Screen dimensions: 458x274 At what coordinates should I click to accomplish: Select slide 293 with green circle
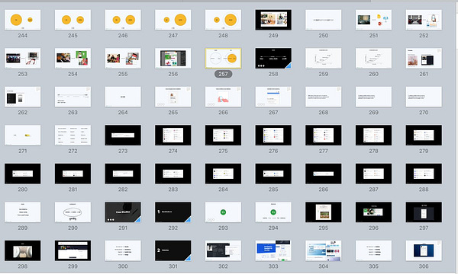coord(223,212)
